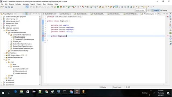Minimize the Project Explorer panel
Screen dimensions: 172x97
[x=37, y=14]
